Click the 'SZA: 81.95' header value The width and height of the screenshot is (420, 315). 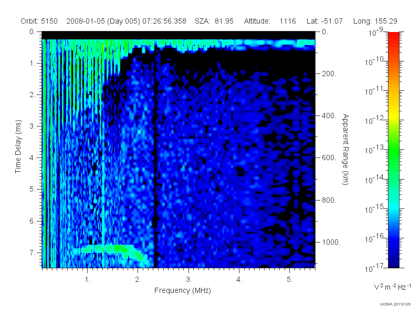pos(214,21)
